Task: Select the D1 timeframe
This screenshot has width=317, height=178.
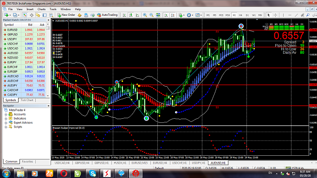Action: pyautogui.click(x=247, y=15)
